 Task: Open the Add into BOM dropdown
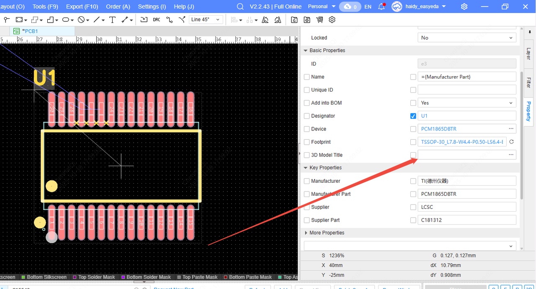coord(466,103)
